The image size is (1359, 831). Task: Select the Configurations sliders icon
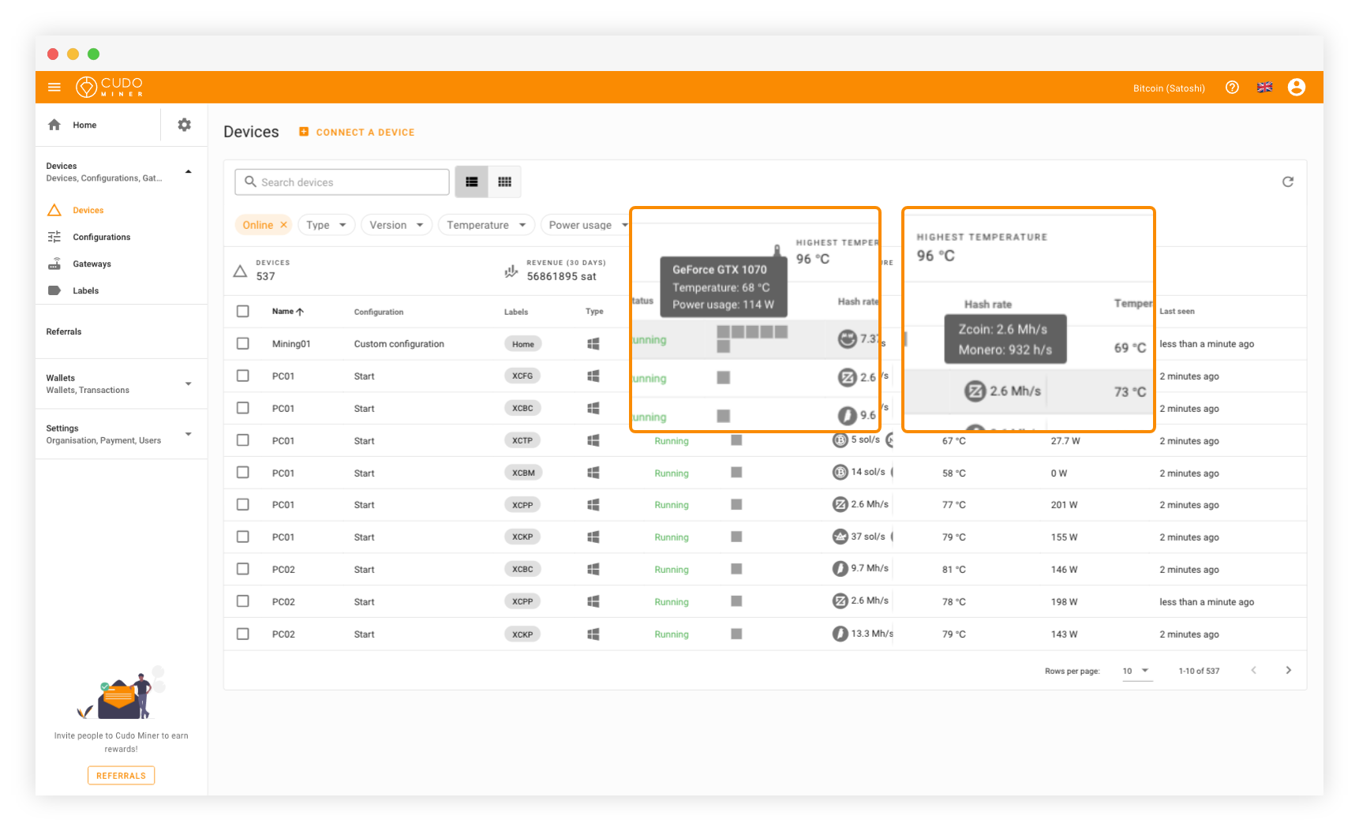[x=54, y=237]
